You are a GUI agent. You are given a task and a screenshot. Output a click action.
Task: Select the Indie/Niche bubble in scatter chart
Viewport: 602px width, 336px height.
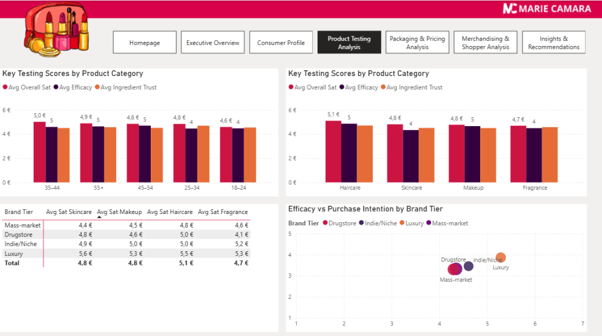[x=468, y=266]
